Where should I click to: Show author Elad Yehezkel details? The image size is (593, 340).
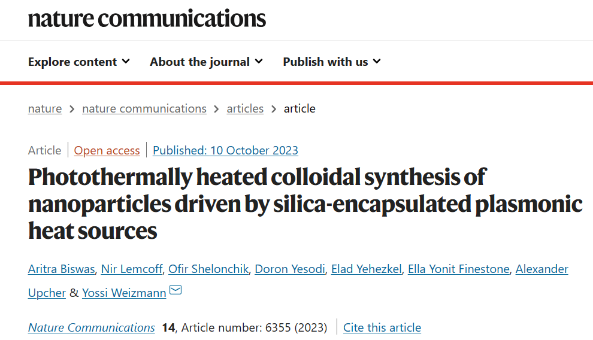(x=367, y=269)
